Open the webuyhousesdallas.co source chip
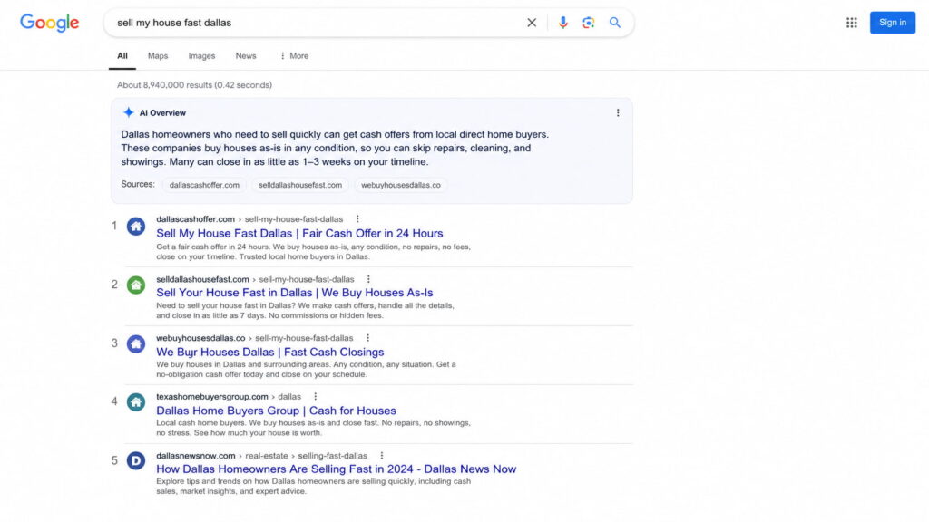929x522 pixels. pyautogui.click(x=400, y=185)
